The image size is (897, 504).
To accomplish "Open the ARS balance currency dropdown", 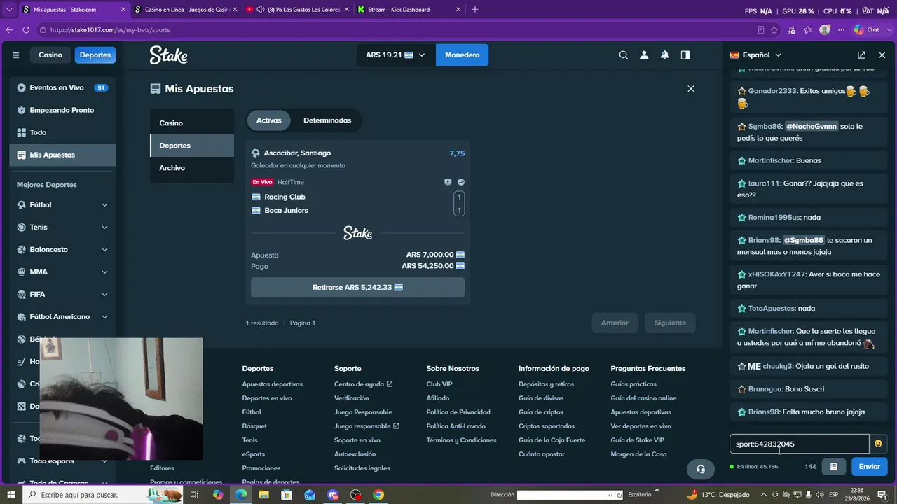I will point(395,55).
